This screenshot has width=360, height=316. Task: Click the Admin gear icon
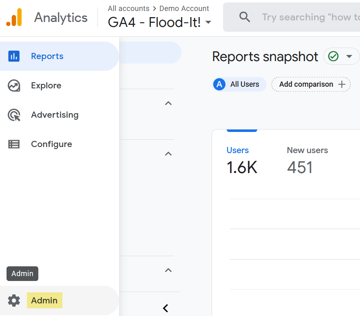(x=14, y=301)
